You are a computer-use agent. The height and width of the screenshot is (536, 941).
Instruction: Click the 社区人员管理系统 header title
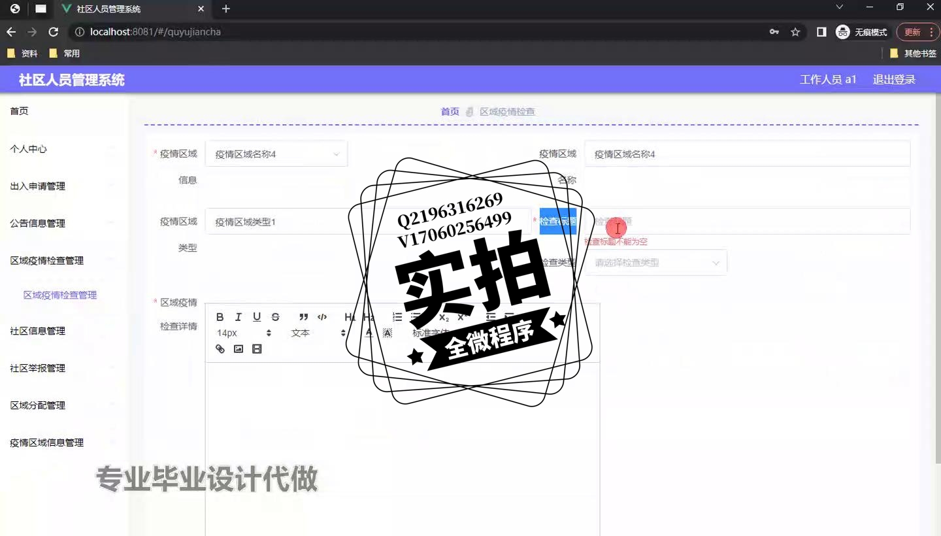72,80
